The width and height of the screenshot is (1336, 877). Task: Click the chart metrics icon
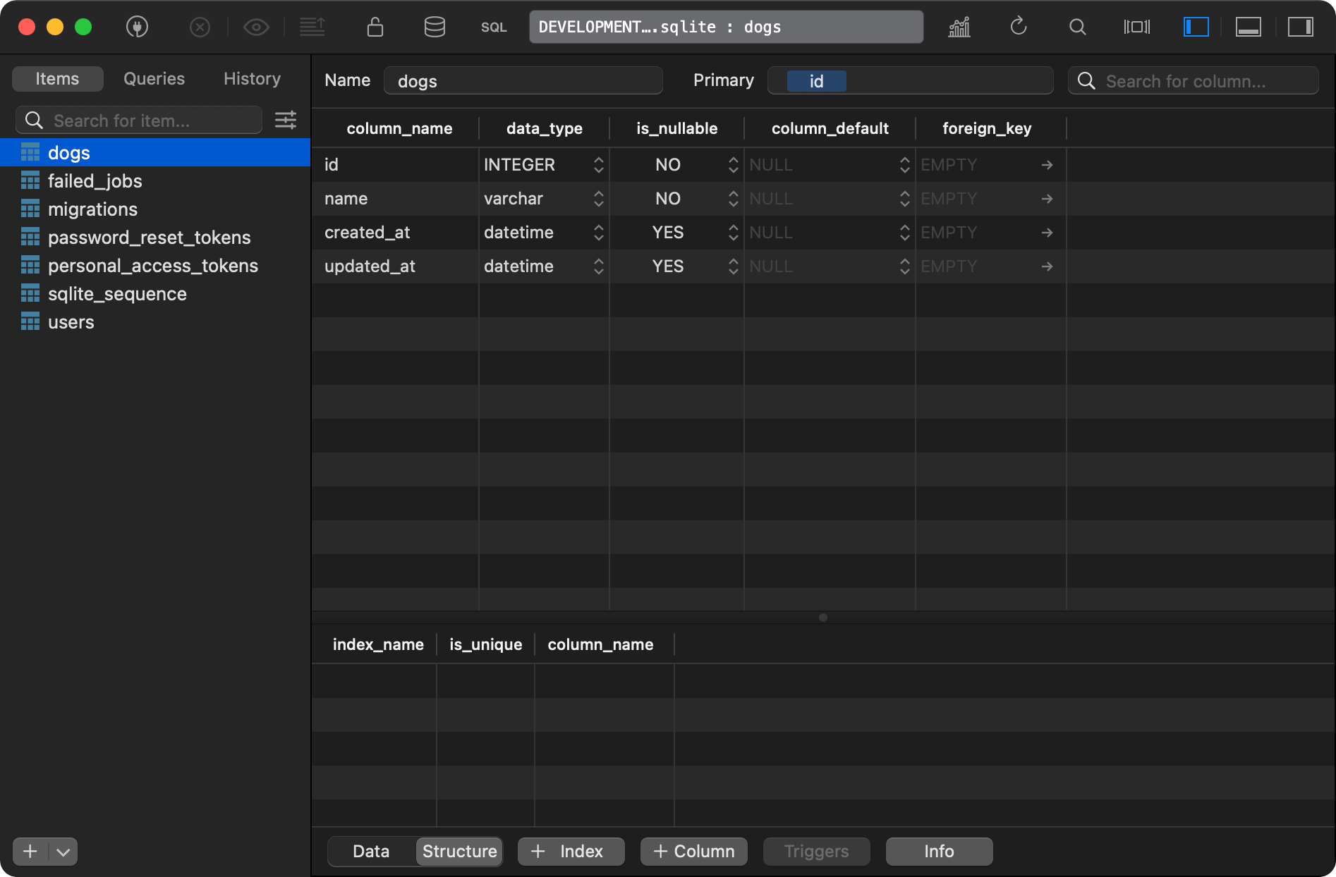tap(959, 27)
